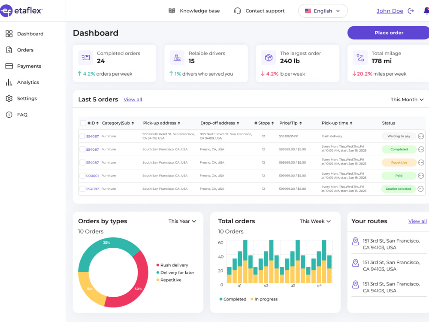429x322 pixels.
Task: Open Orders in the sidebar menu
Action: [25, 50]
